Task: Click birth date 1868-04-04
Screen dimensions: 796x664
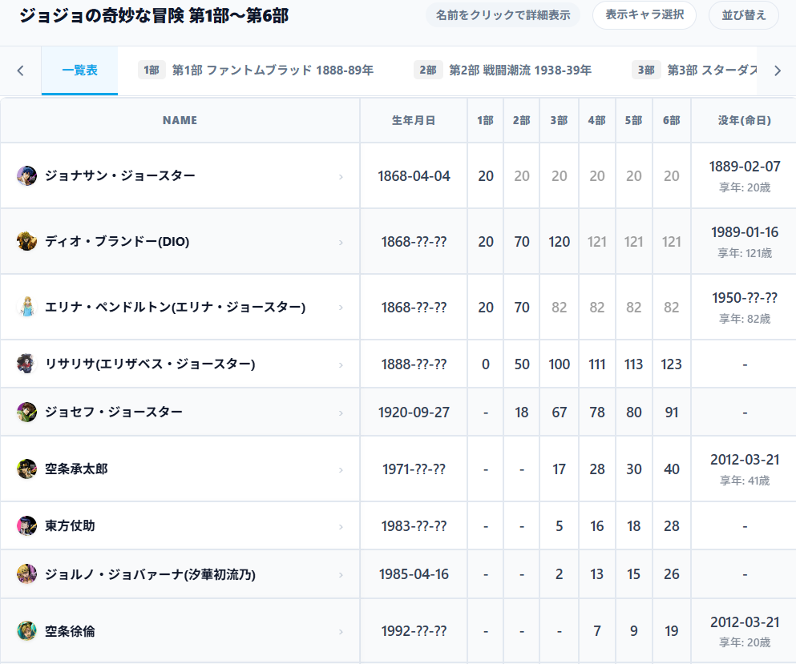Action: click(x=414, y=176)
